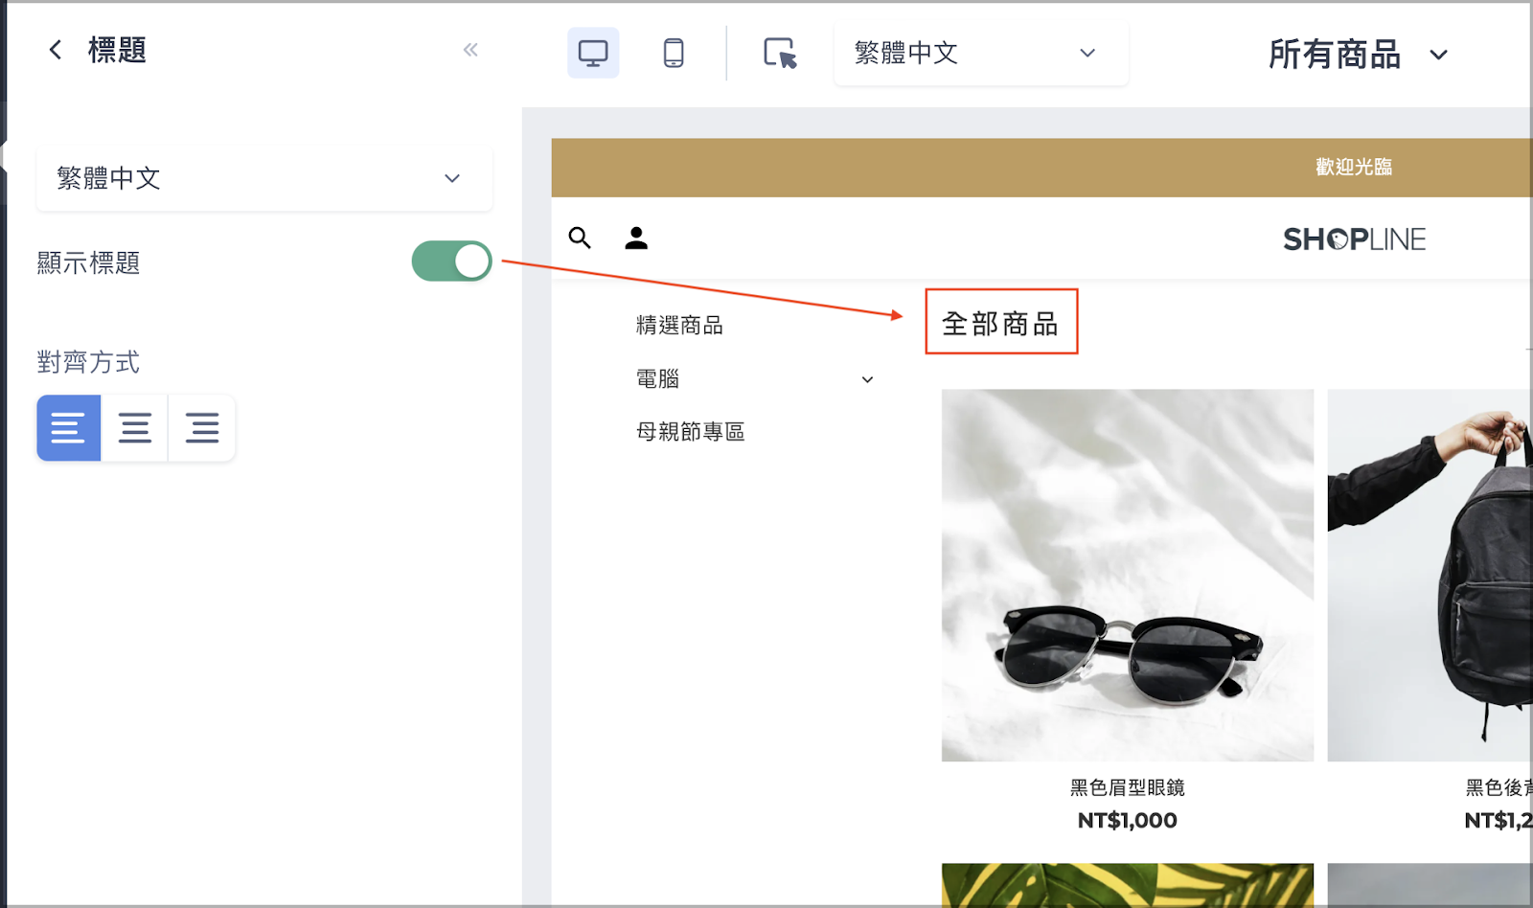This screenshot has height=908, width=1533.
Task: Click the 對齊方式 label
Action: (x=88, y=362)
